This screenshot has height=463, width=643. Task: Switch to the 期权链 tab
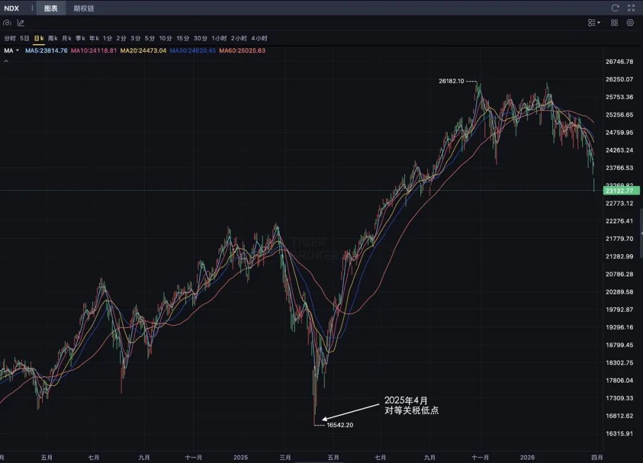[84, 8]
